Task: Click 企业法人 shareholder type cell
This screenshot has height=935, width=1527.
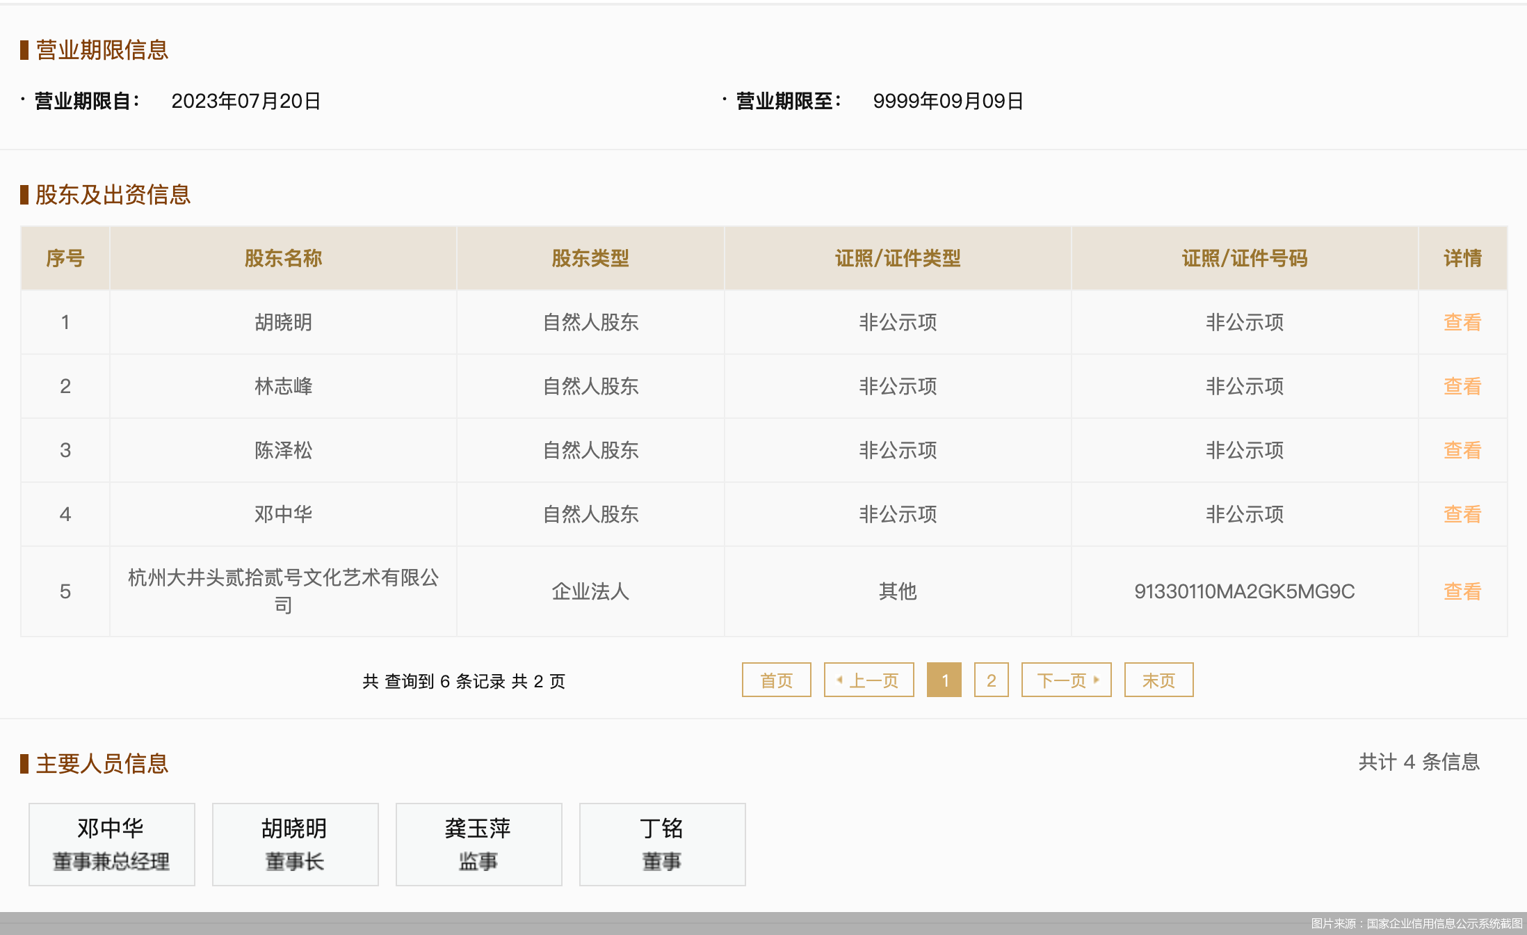Action: click(x=590, y=591)
